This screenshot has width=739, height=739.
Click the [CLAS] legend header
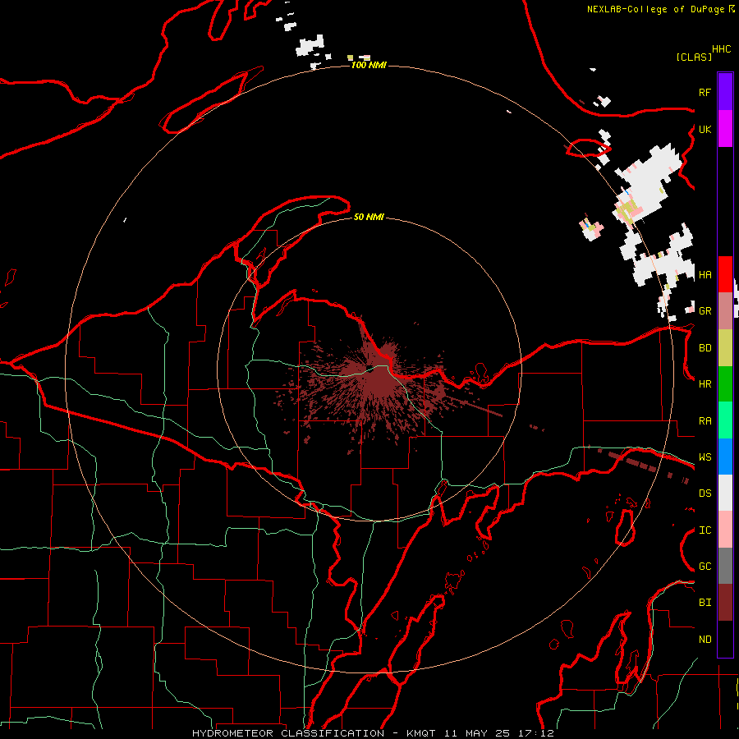click(x=694, y=57)
